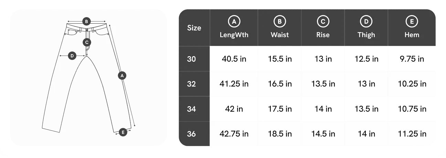The height and width of the screenshot is (158, 446).
Task: Click the 11.25 in hem cell
Action: coord(412,134)
